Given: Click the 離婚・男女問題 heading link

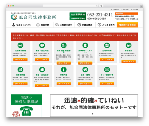Looking at the screenshot, I should (42, 51).
